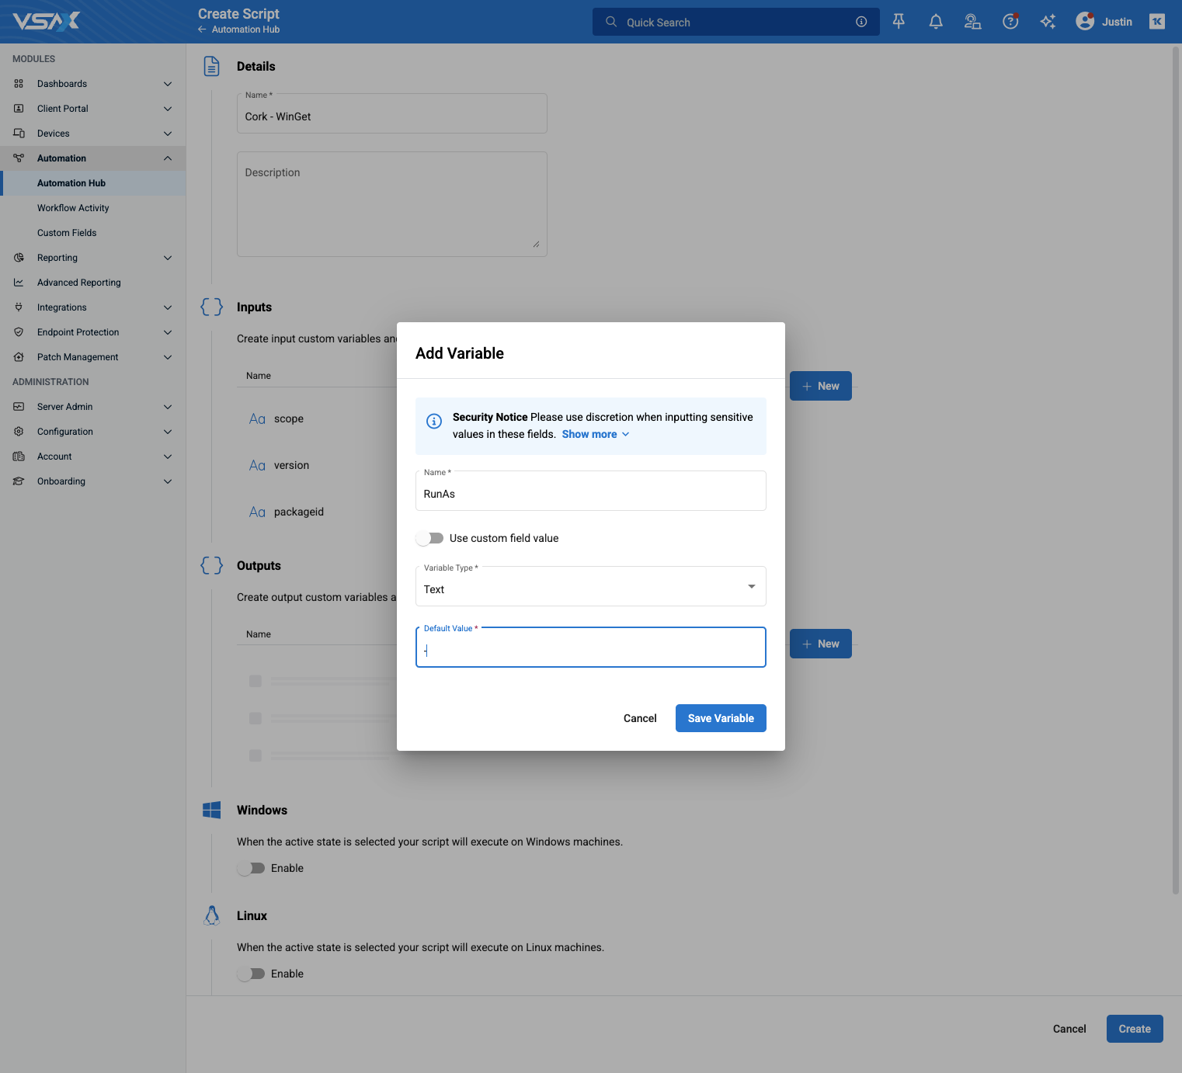Screen dimensions: 1182x1073
Task: Click the pin icon in header
Action: coord(899,22)
